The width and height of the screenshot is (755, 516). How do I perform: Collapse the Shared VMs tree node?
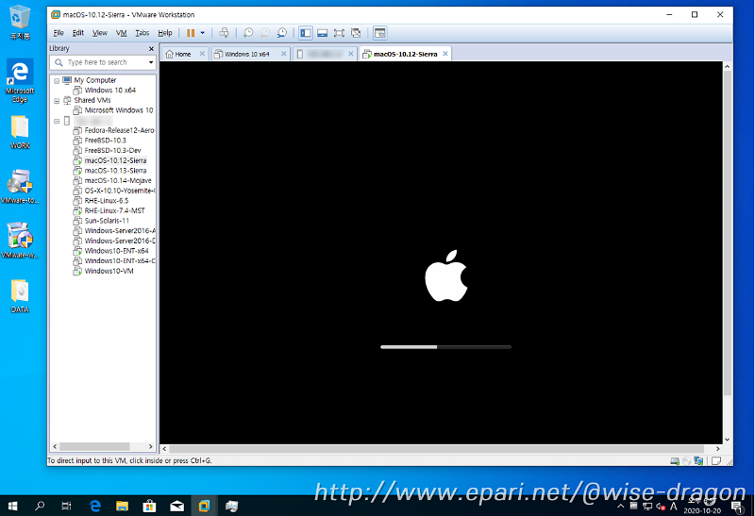[x=57, y=101]
